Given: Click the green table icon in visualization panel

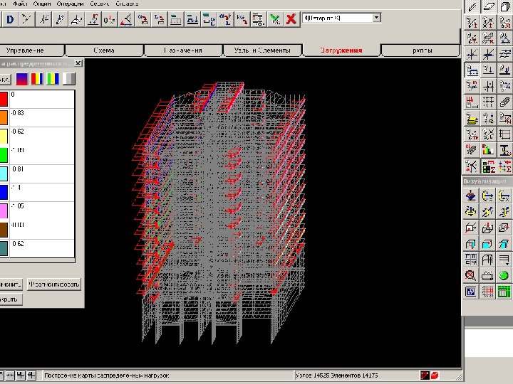Looking at the screenshot, I should (505, 292).
